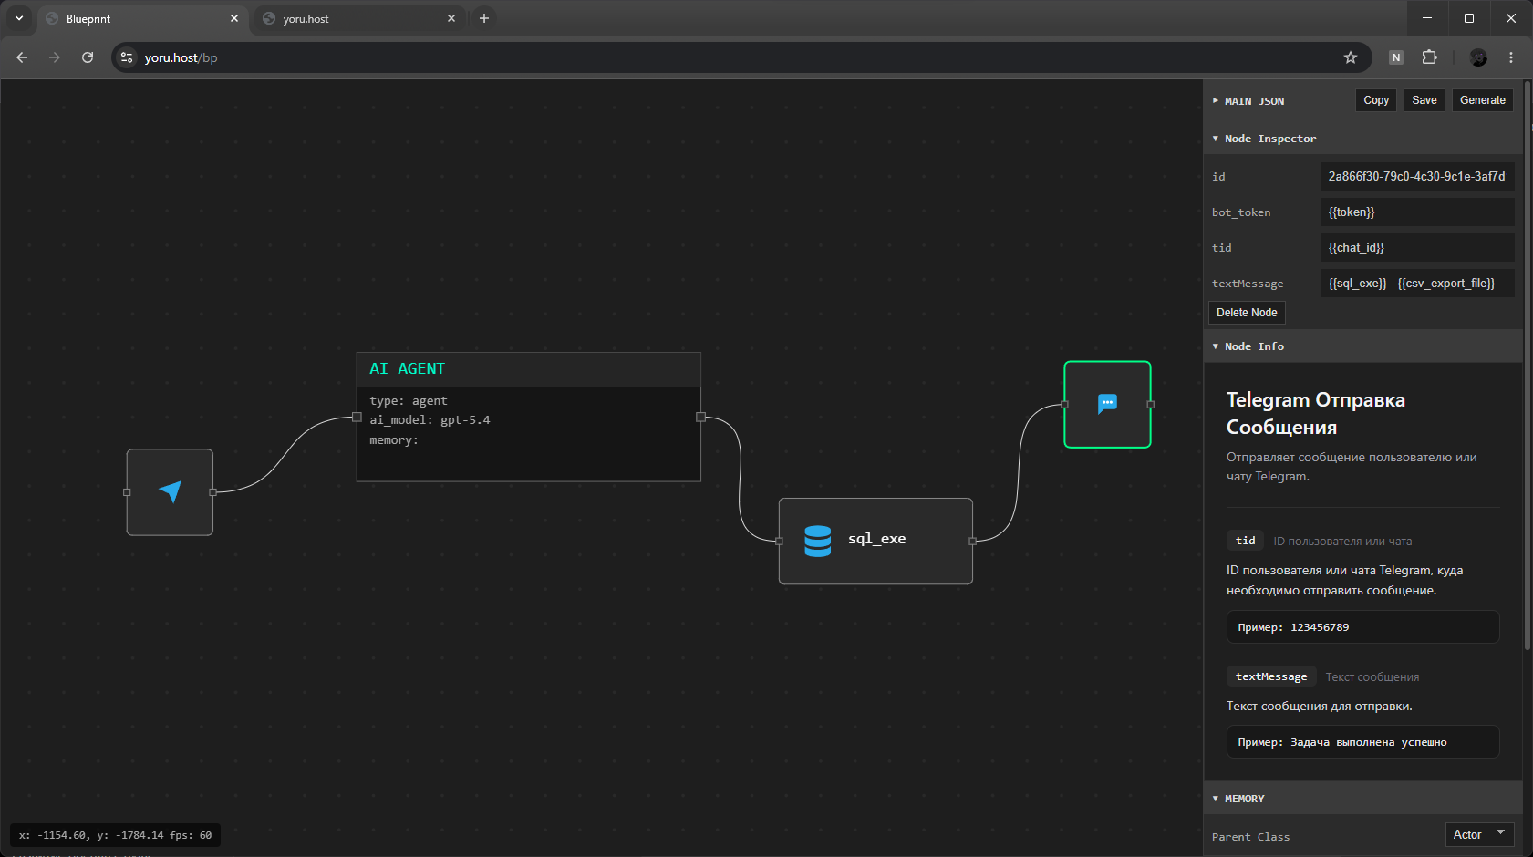Edit the bot_token field
1533x857 pixels.
[1417, 212]
